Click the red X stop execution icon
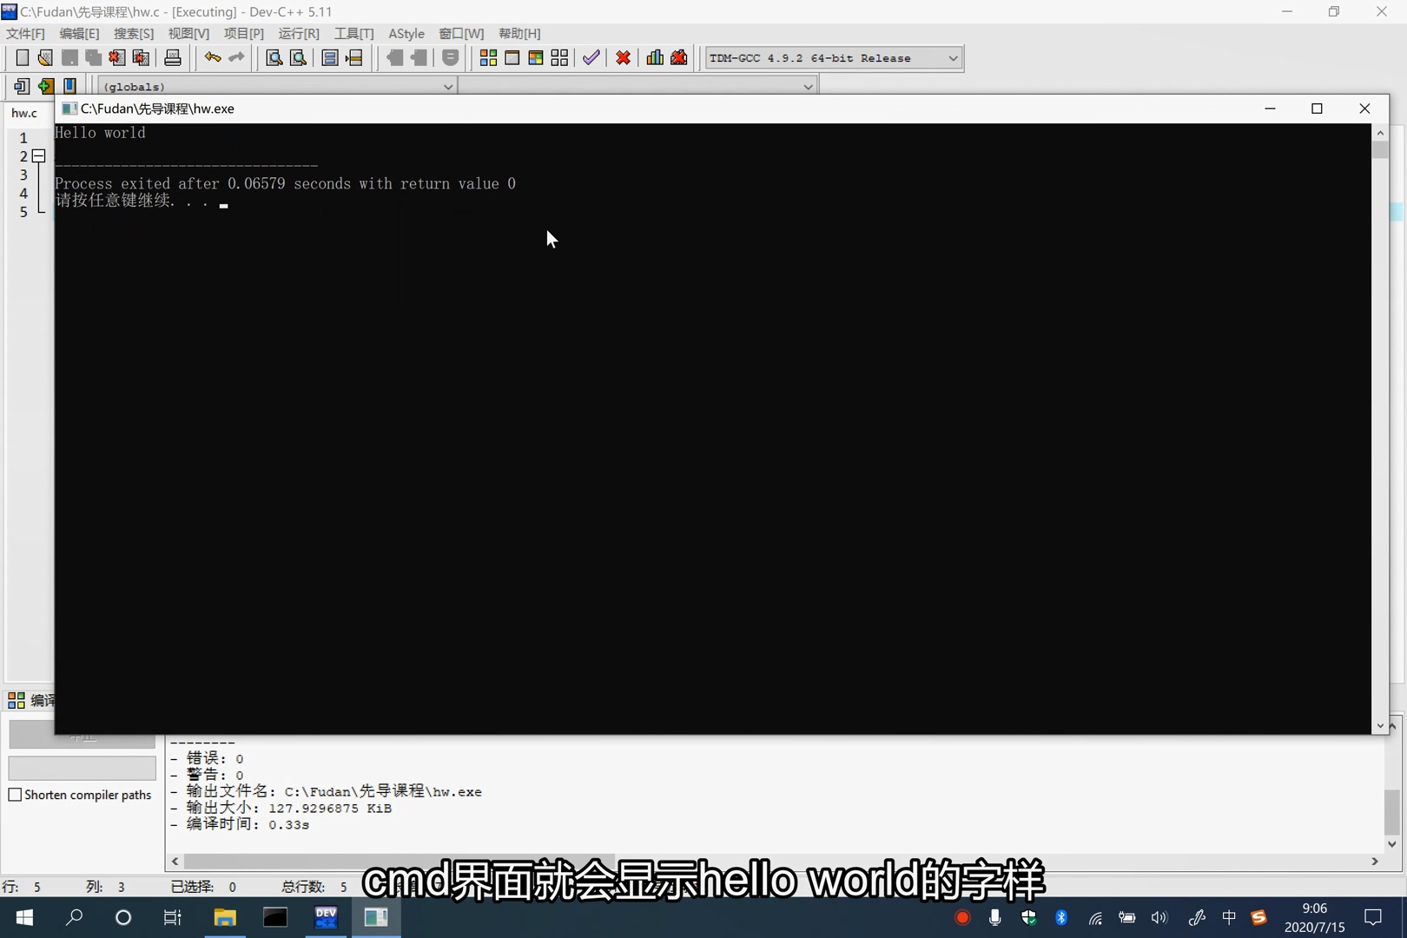The width and height of the screenshot is (1407, 938). coord(624,58)
